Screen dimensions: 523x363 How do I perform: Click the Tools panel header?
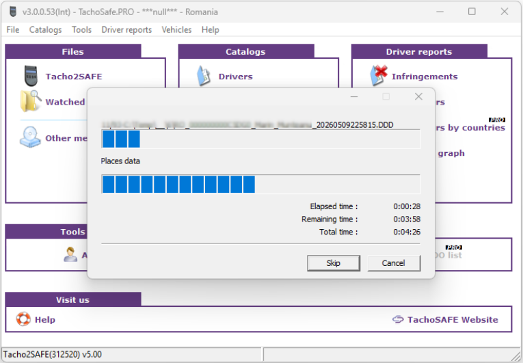(46, 231)
